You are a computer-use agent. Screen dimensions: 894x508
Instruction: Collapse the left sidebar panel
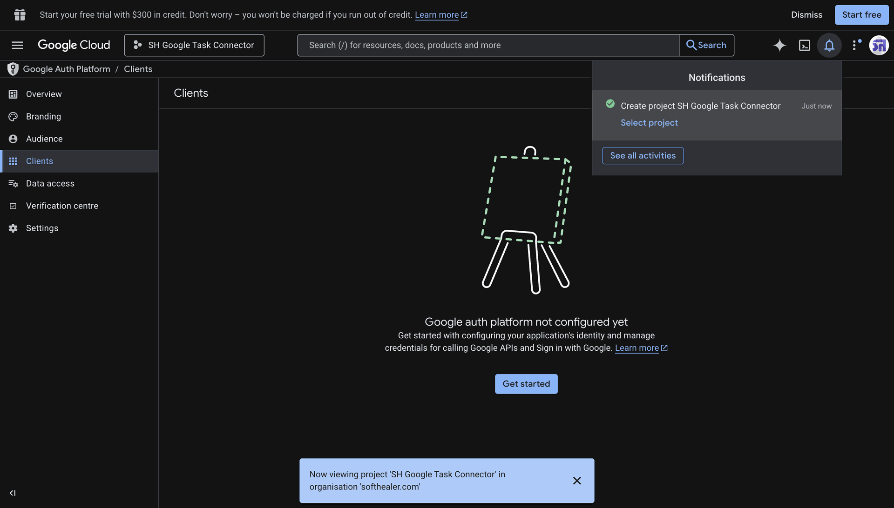point(13,493)
